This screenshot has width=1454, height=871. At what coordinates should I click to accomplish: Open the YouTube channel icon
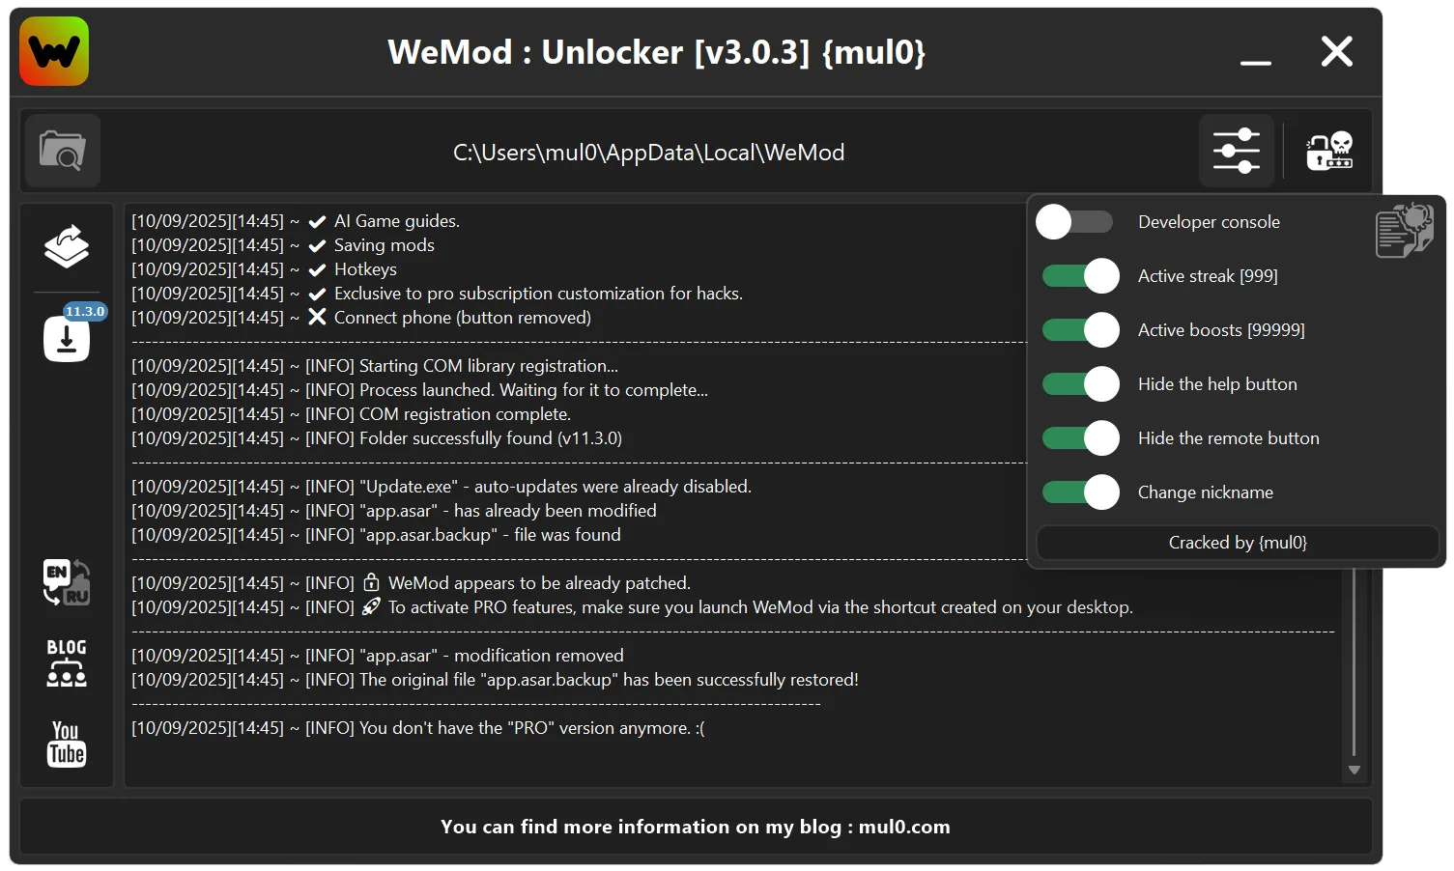[x=66, y=742]
